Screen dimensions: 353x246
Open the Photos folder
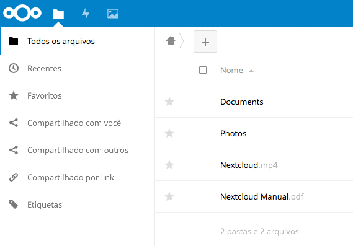[233, 134]
